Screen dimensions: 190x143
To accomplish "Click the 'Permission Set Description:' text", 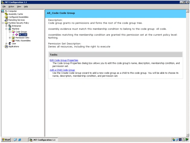I will coord(65,44).
